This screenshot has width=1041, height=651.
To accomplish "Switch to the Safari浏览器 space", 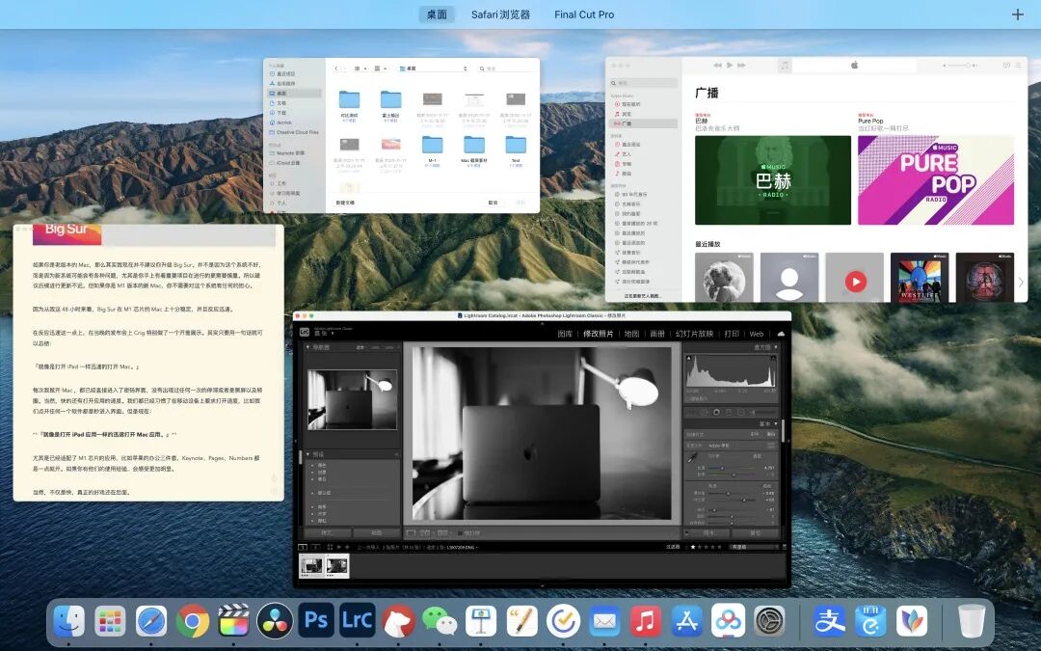I will [x=500, y=14].
